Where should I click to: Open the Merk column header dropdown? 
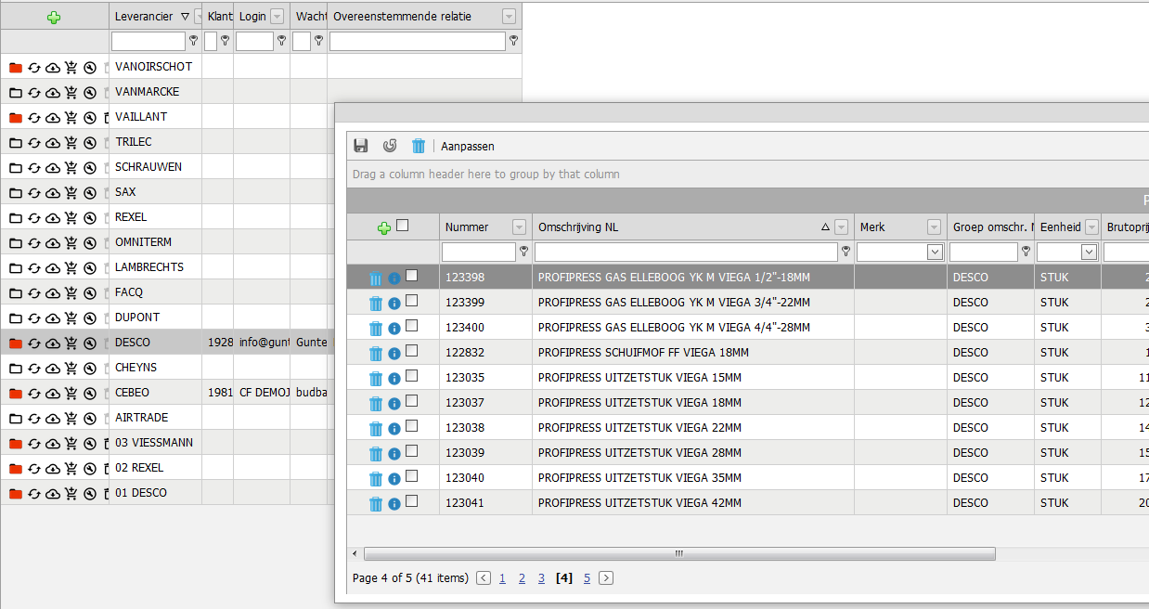[x=935, y=227]
